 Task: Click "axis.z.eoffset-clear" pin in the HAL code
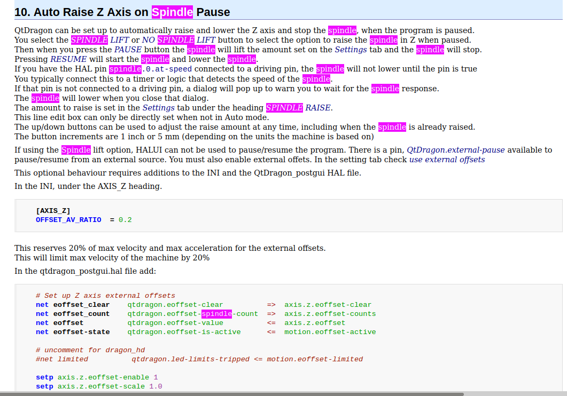(x=328, y=305)
